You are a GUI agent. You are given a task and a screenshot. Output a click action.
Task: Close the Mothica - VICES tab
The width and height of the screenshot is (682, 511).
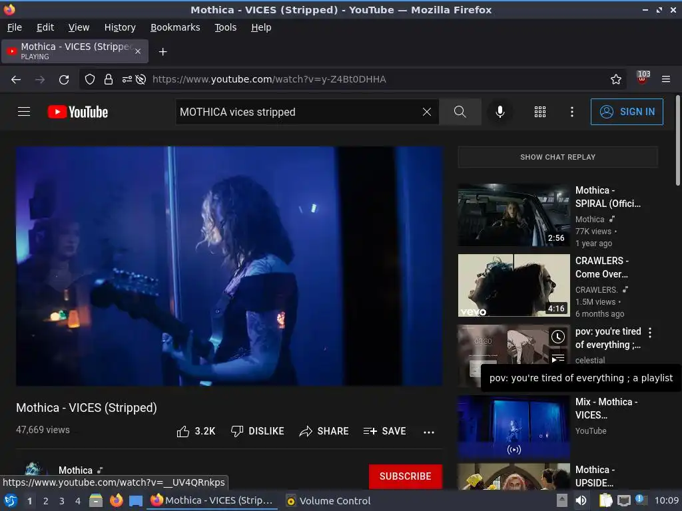coord(138,51)
